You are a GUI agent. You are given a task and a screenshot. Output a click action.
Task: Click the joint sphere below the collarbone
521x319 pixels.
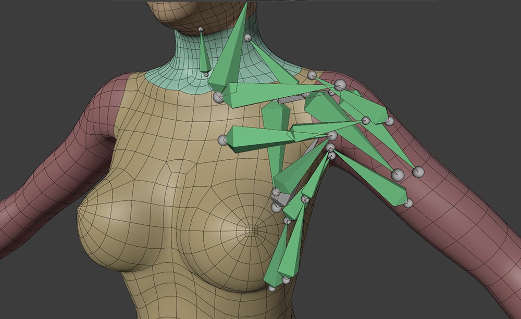click(223, 141)
